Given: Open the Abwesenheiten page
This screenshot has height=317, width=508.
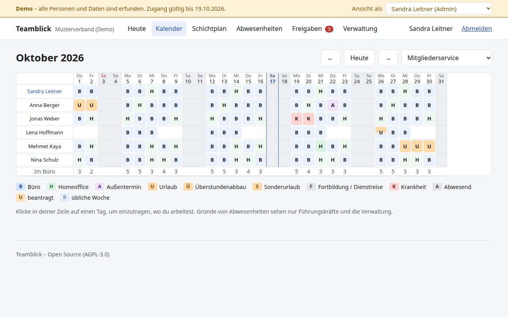Looking at the screenshot, I should coord(259,29).
